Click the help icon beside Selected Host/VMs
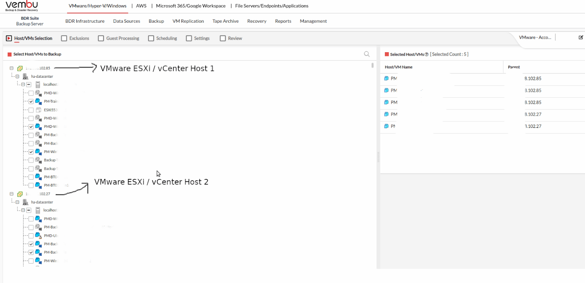This screenshot has height=283, width=585. (x=426, y=54)
